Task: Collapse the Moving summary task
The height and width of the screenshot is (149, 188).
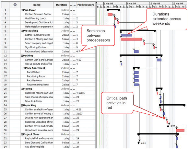Action: click(22, 89)
